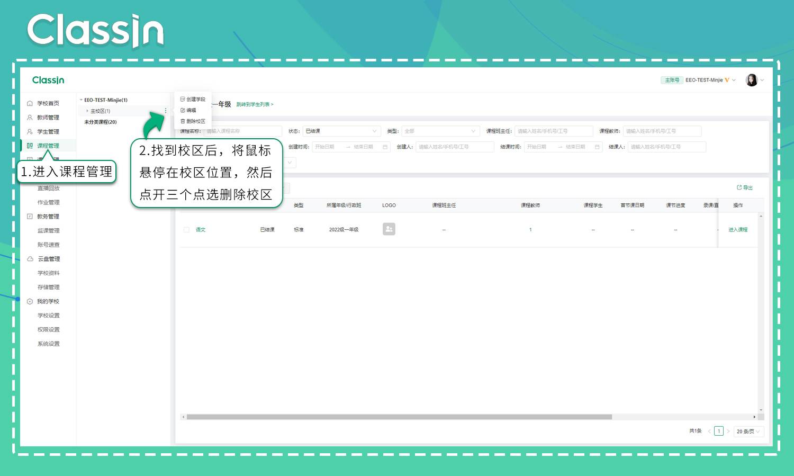Click the three-dot menu beside 主校区
The height and width of the screenshot is (476, 794).
tap(166, 111)
